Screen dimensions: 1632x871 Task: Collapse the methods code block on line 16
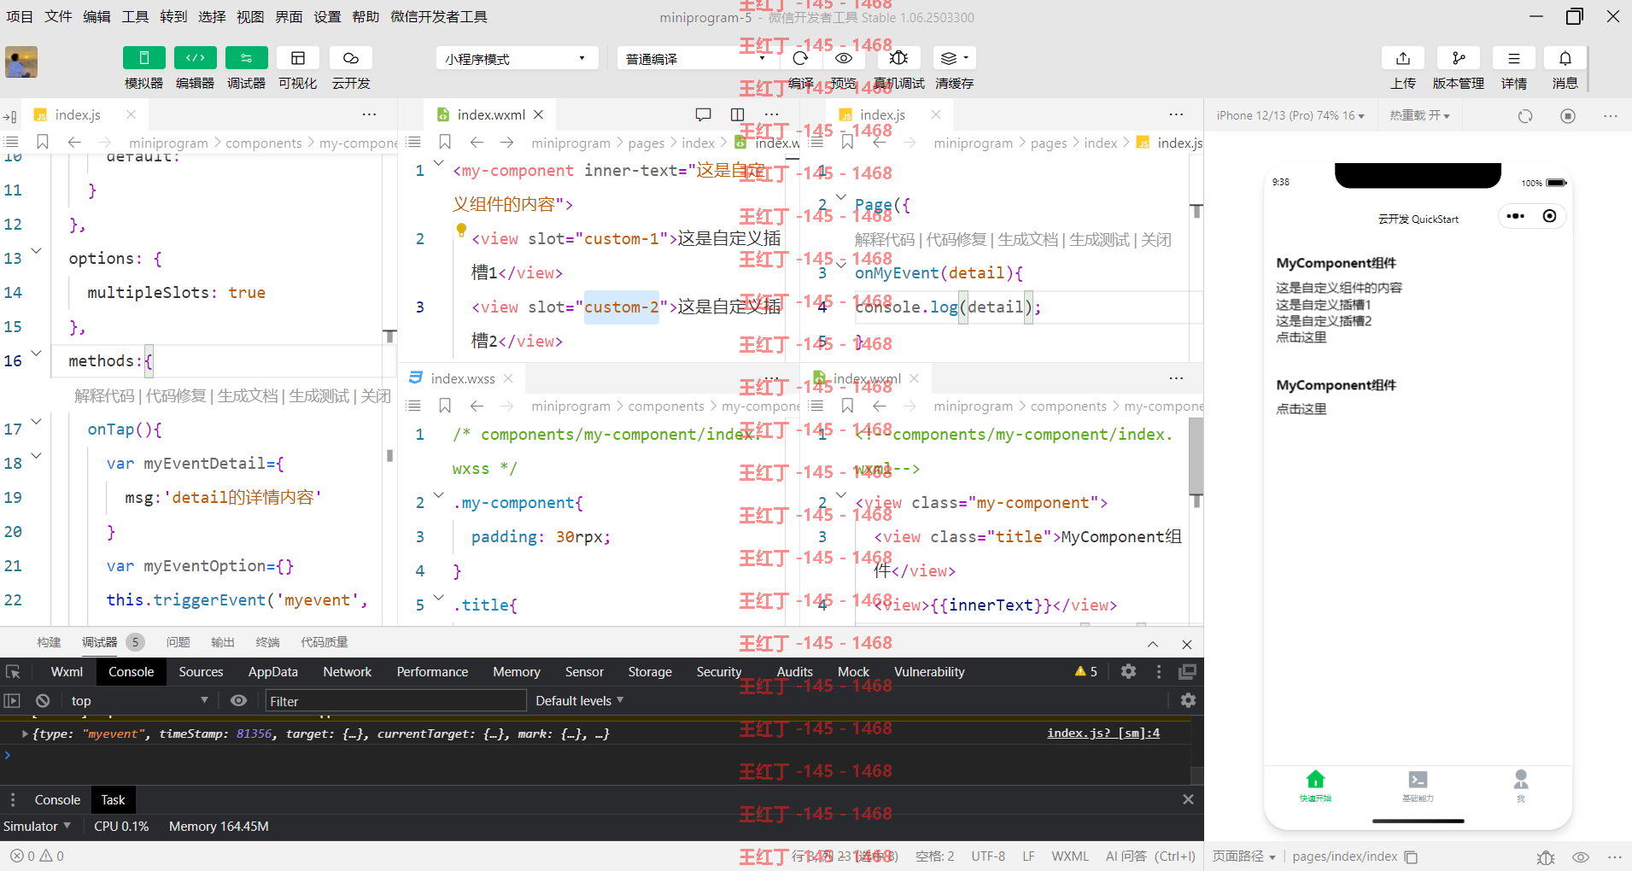click(x=37, y=353)
